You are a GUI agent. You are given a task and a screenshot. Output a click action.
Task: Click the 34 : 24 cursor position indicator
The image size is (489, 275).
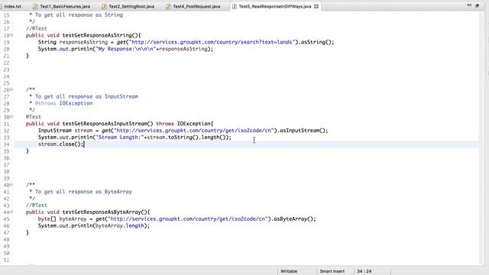tap(364, 271)
